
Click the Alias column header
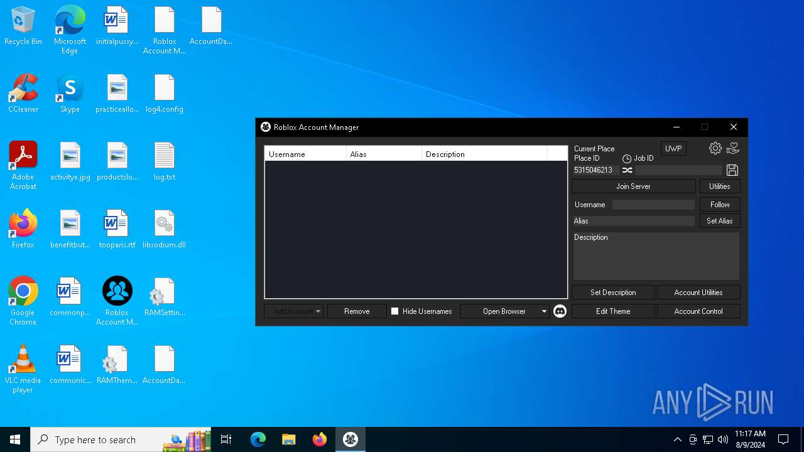pos(384,154)
